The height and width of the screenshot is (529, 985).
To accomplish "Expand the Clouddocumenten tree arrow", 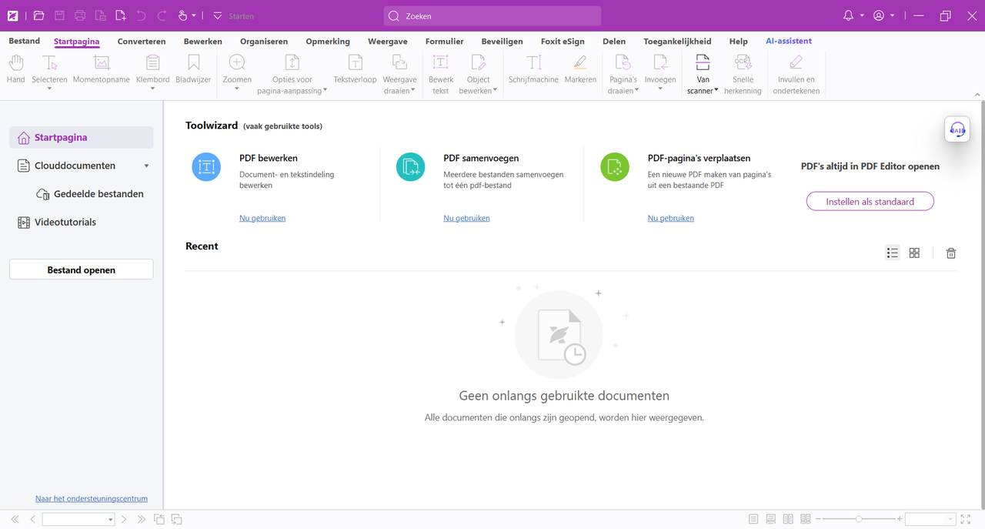I will 146,166.
